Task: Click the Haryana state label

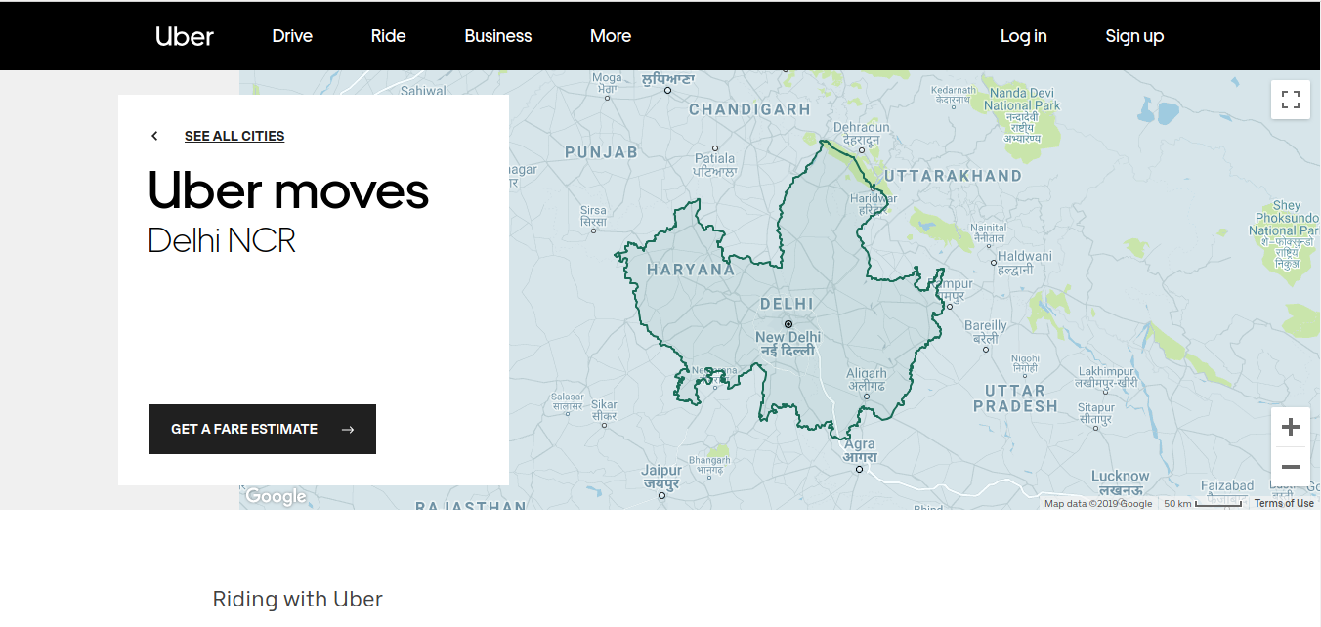Action: click(690, 270)
